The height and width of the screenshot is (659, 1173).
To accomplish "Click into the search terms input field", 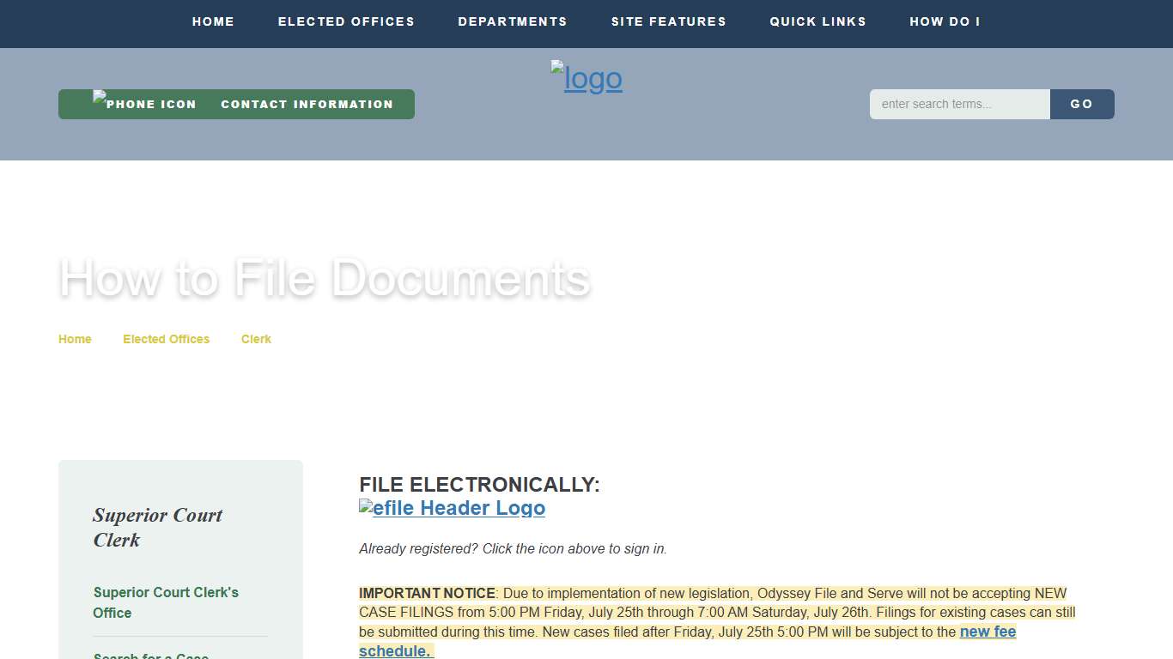I will tap(959, 104).
